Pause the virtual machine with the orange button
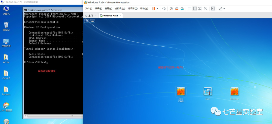Image resolution: width=272 pixels, height=124 pixels. [x=154, y=9]
